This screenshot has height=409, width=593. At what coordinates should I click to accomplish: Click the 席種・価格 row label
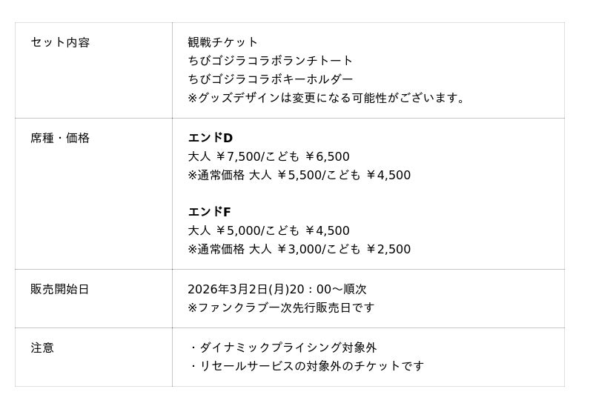pyautogui.click(x=60, y=138)
